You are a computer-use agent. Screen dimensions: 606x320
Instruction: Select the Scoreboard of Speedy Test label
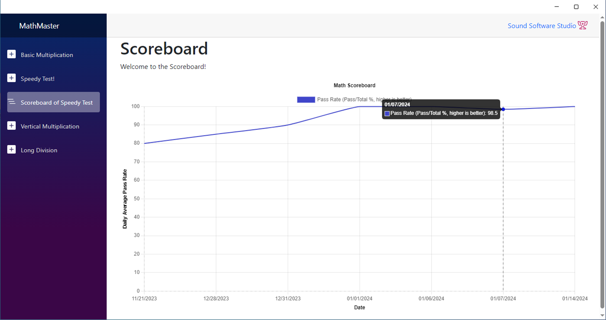click(x=57, y=103)
